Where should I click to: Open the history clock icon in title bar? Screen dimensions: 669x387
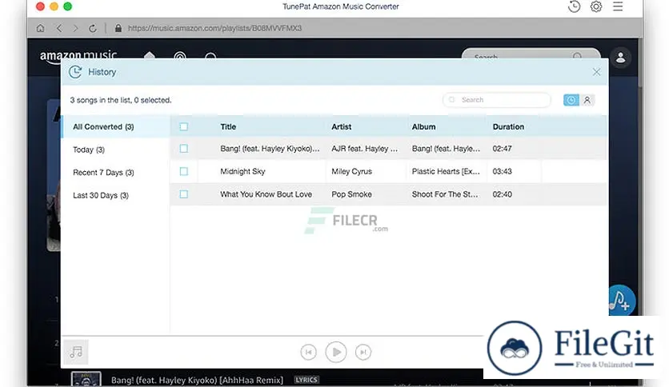(574, 6)
